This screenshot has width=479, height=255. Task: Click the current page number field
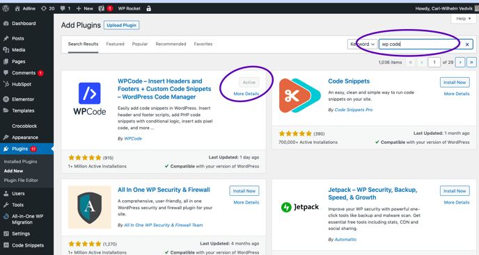[434, 63]
